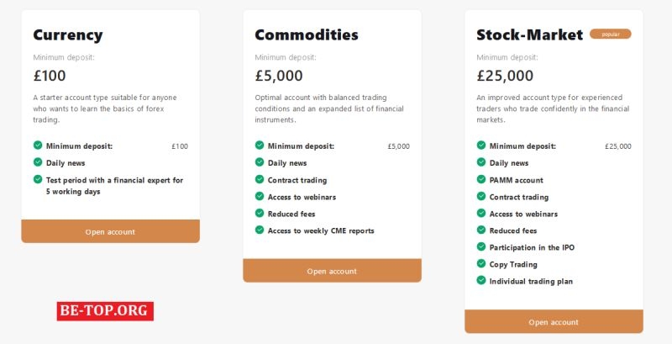Click check icon for Participation in the IPO
Image resolution: width=672 pixels, height=344 pixels.
[x=482, y=246]
